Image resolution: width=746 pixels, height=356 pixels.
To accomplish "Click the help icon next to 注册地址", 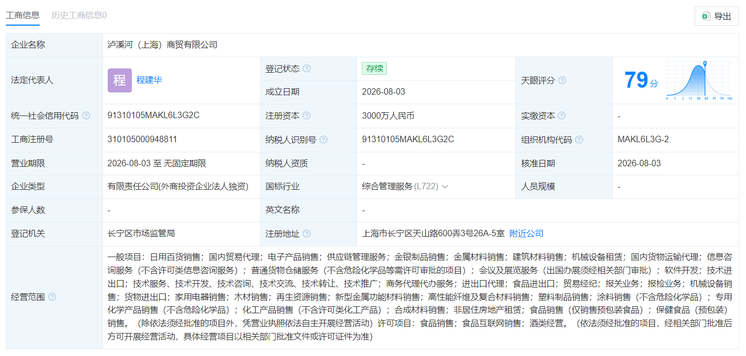I will tap(307, 234).
